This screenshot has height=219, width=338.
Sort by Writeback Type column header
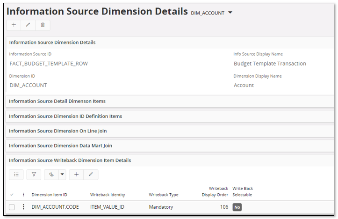point(163,195)
